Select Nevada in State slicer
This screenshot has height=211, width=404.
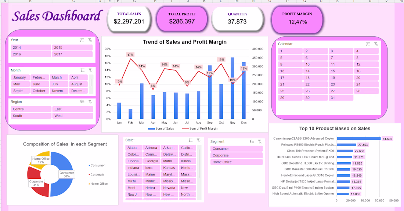[x=170, y=188]
